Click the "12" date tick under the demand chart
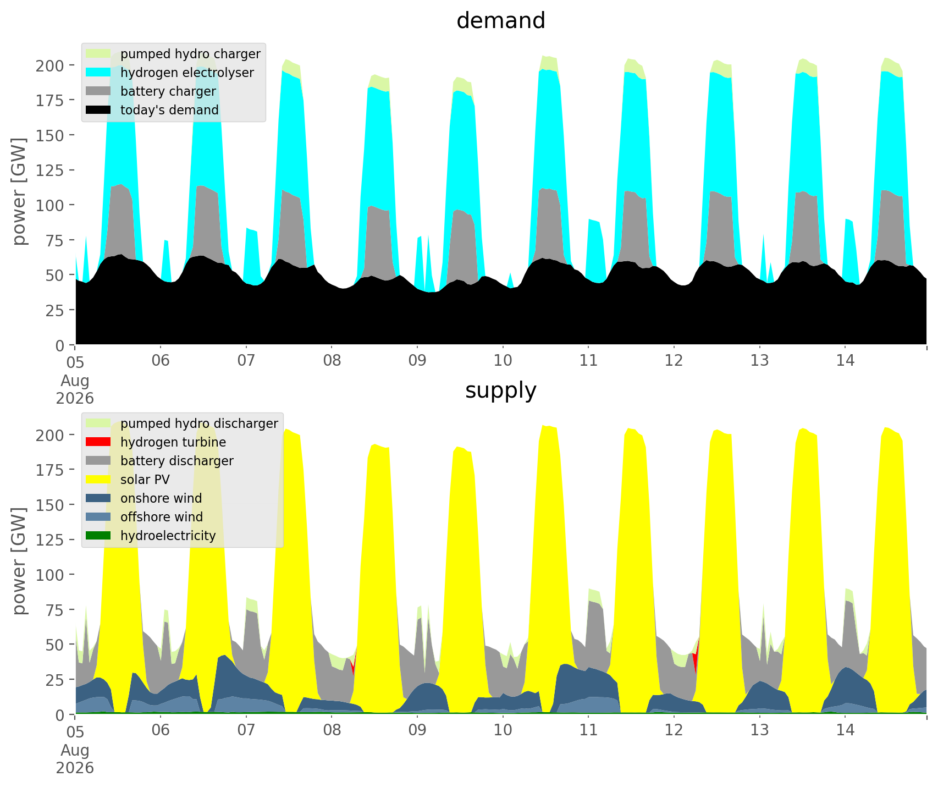 point(674,361)
